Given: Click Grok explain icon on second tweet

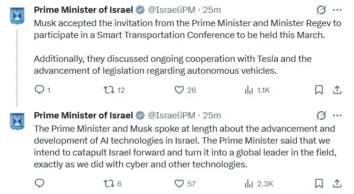Looking at the screenshot, I should 322,115.
